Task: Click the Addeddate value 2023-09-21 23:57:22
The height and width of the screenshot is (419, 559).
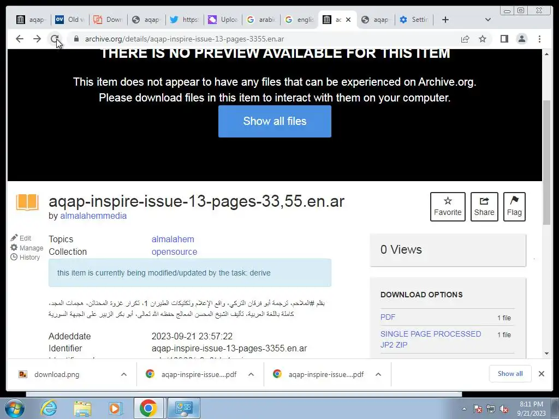Action: coord(192,336)
